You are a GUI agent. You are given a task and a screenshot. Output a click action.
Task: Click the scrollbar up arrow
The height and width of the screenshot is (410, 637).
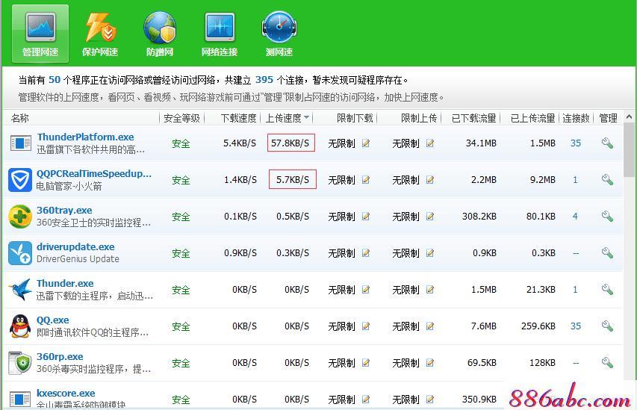630,117
